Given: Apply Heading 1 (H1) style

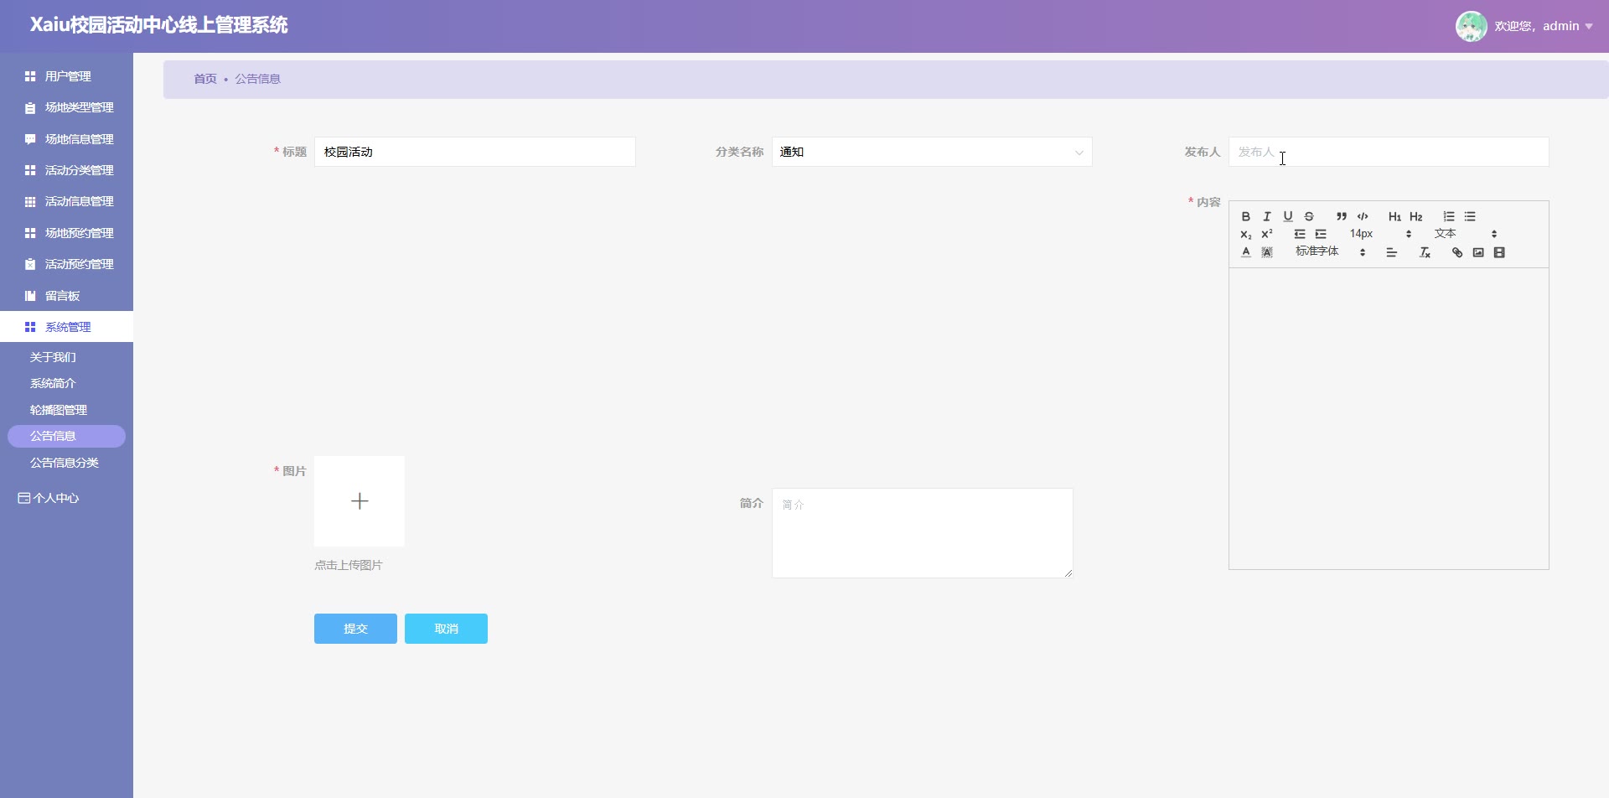Looking at the screenshot, I should tap(1394, 216).
